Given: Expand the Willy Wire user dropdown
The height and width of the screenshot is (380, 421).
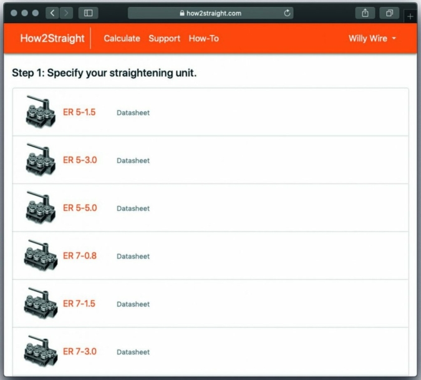Looking at the screenshot, I should [x=372, y=39].
